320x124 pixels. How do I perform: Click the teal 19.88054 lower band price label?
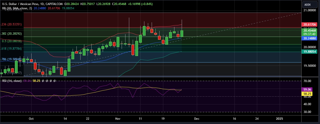point(309,51)
